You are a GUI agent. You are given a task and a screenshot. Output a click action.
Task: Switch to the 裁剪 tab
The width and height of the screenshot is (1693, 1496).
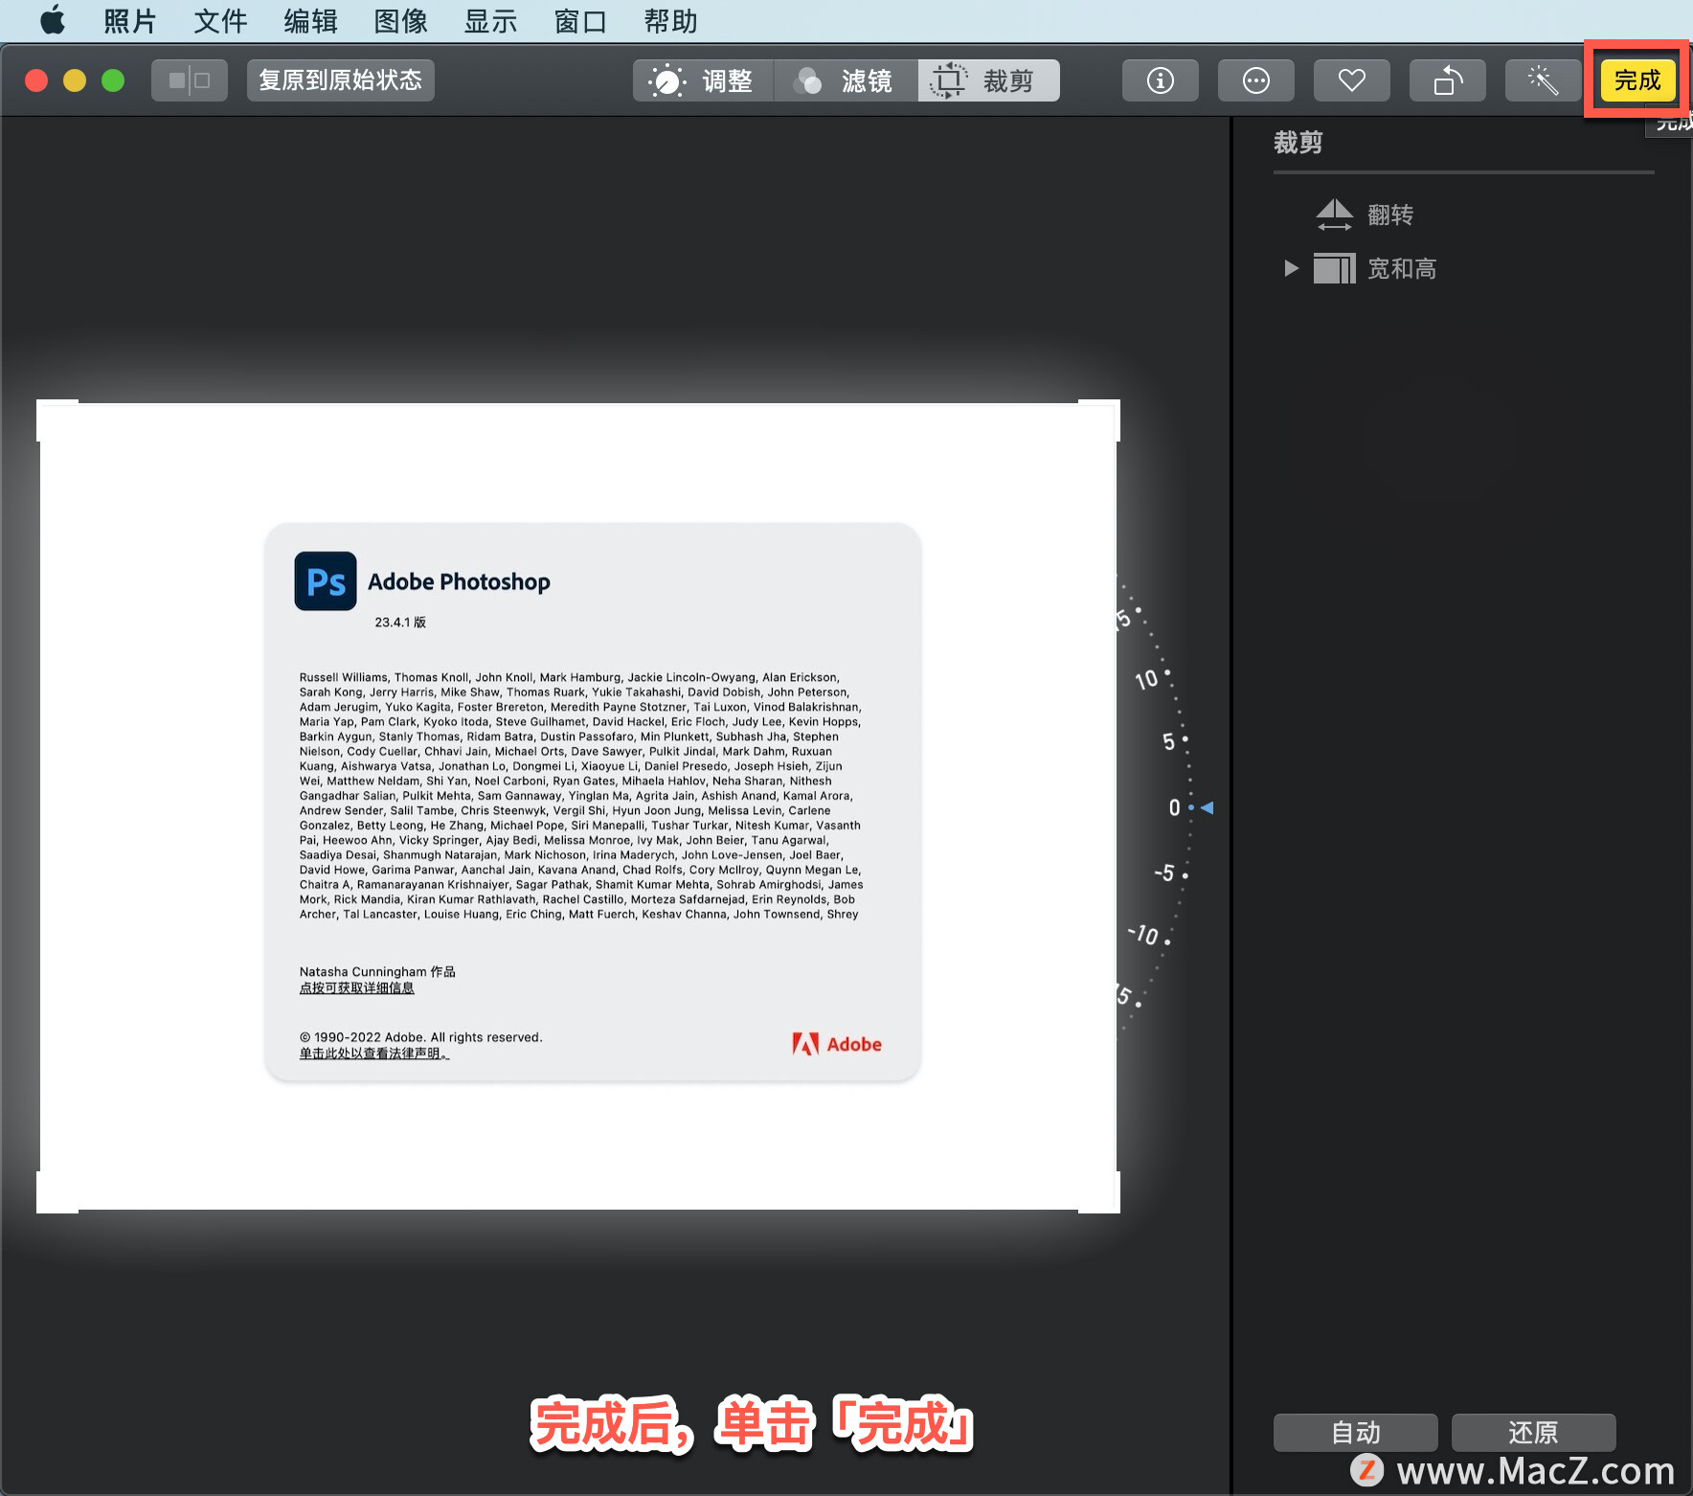(x=989, y=80)
